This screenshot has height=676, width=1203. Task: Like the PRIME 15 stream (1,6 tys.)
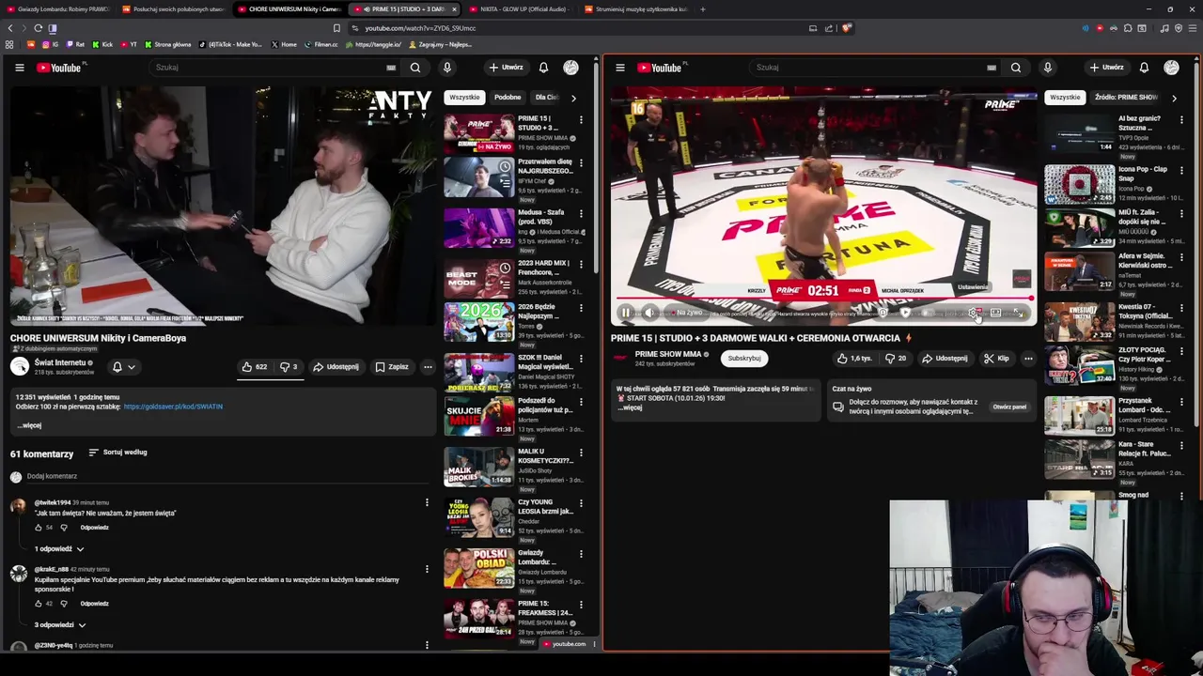click(854, 359)
